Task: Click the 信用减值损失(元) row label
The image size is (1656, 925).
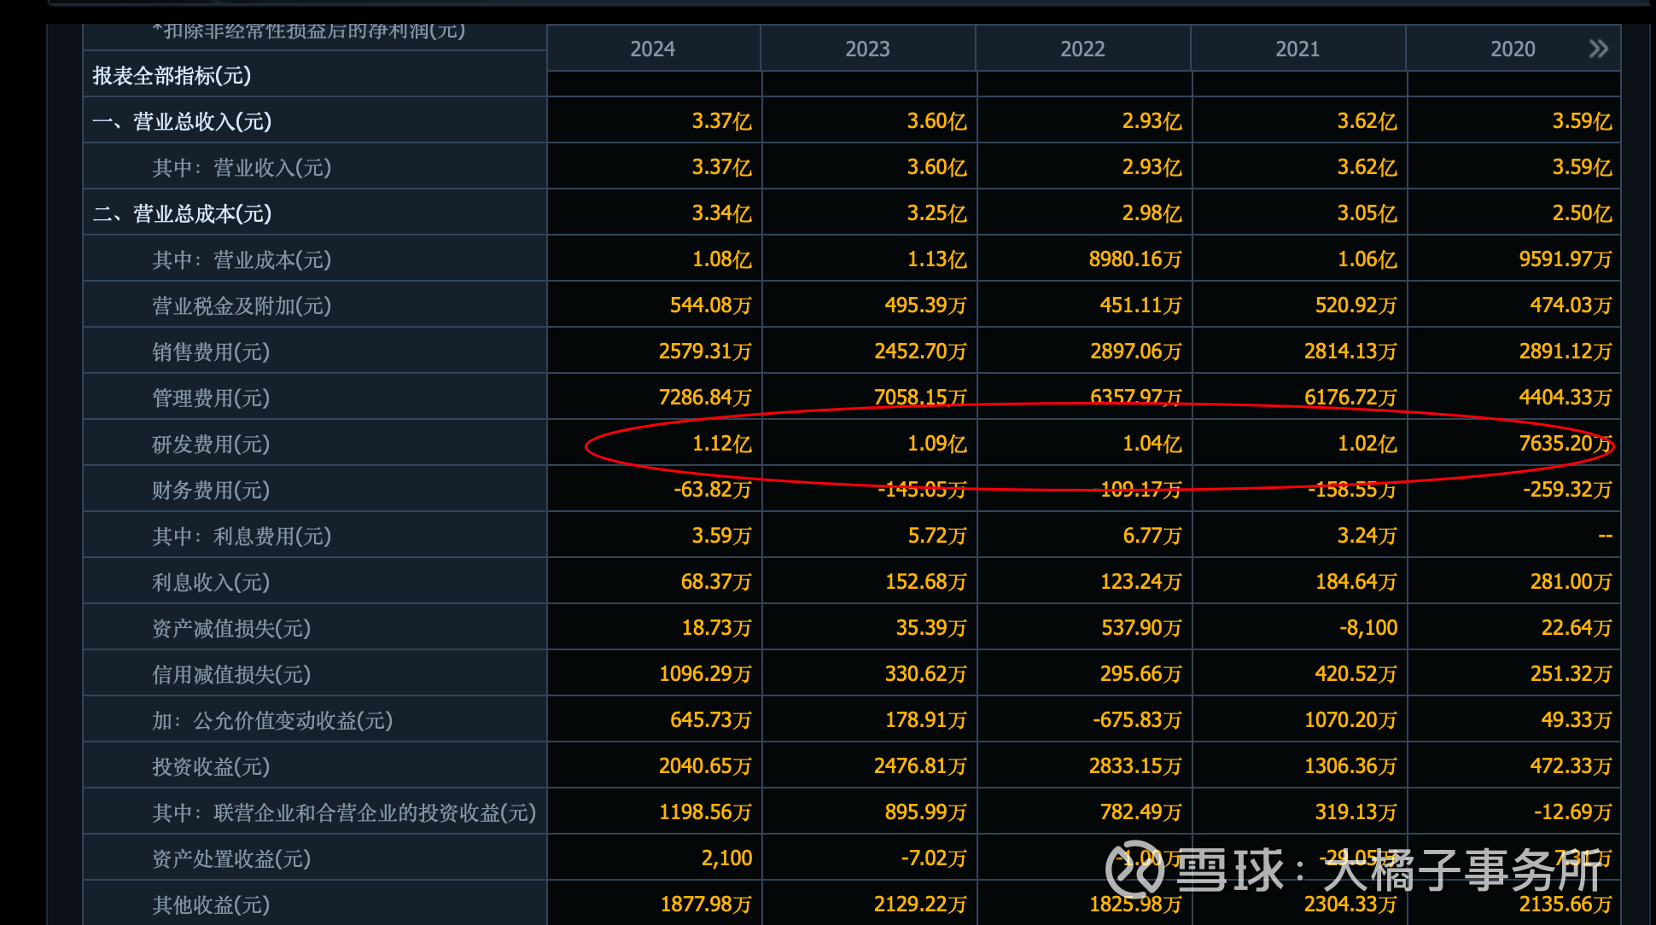Action: 231,674
